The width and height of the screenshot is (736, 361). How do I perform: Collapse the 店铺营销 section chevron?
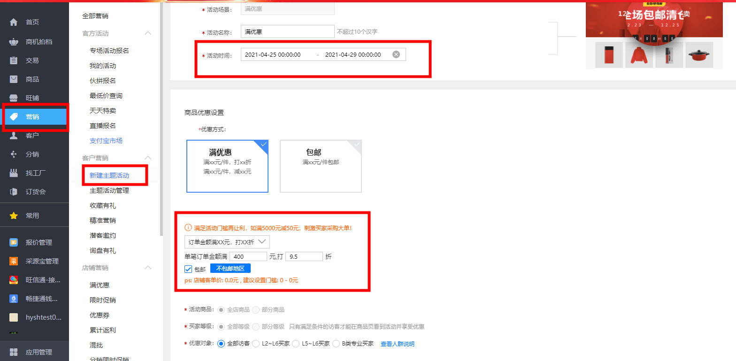[x=148, y=268]
